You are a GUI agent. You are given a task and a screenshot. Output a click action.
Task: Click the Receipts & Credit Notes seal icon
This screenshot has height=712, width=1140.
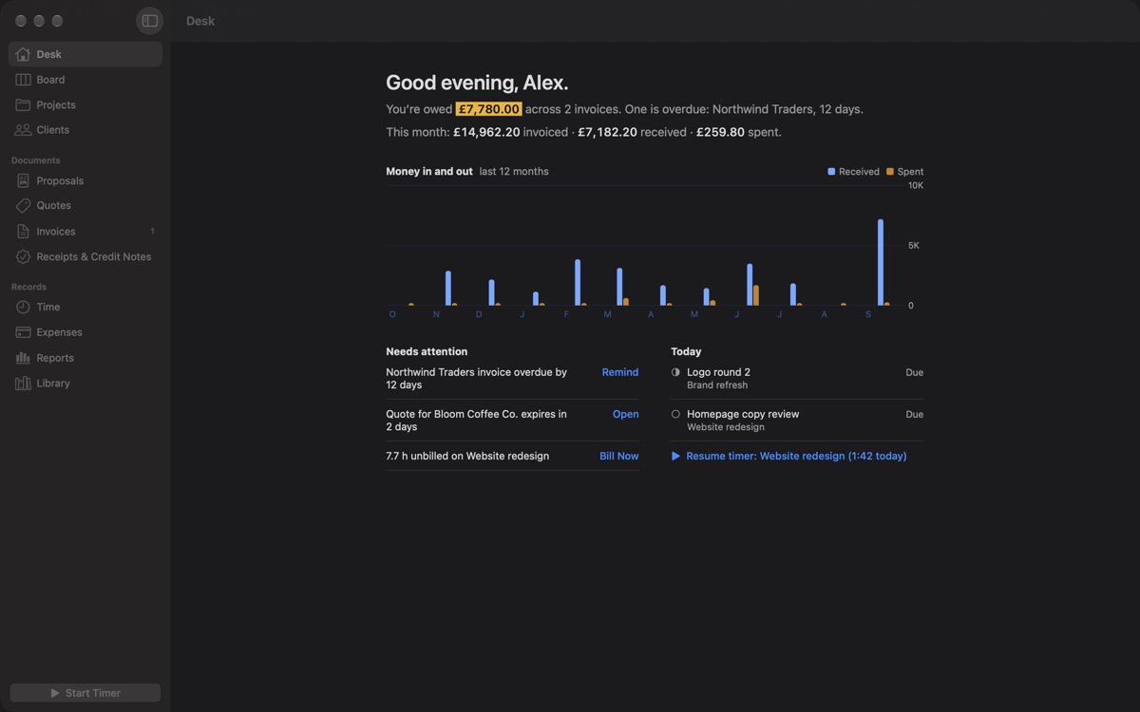pyautogui.click(x=23, y=256)
